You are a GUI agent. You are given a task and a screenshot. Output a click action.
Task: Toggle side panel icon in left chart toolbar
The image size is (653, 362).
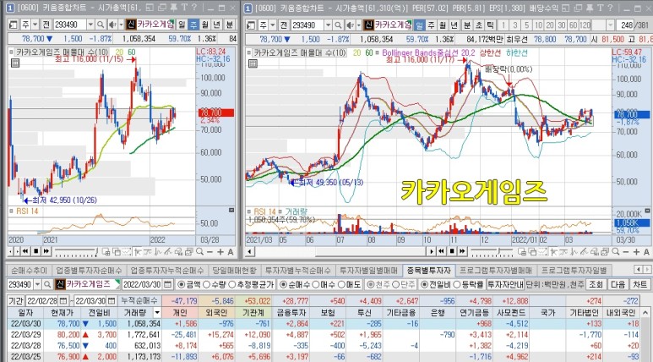pyautogui.click(x=14, y=25)
